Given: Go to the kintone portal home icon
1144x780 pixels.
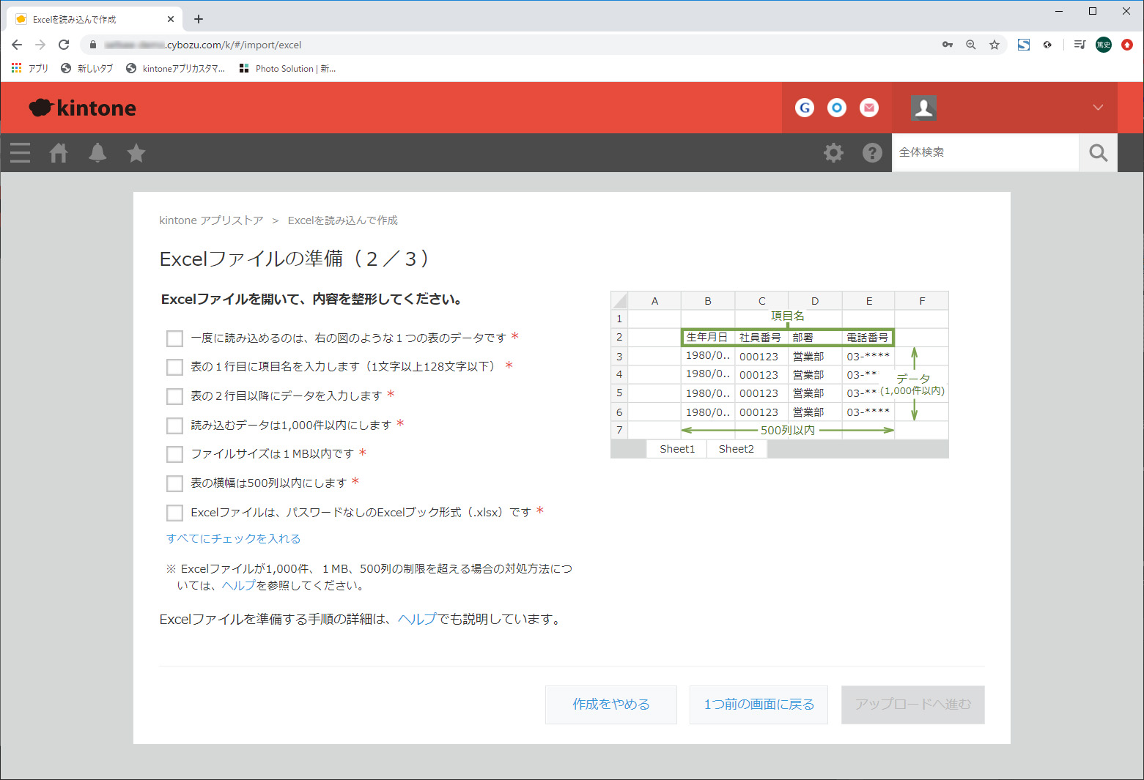Looking at the screenshot, I should click(59, 152).
